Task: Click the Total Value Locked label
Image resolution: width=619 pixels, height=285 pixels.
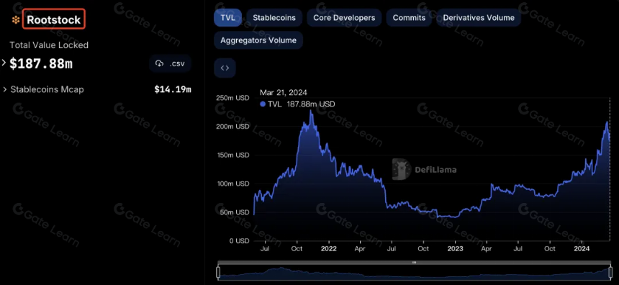Action: [49, 45]
